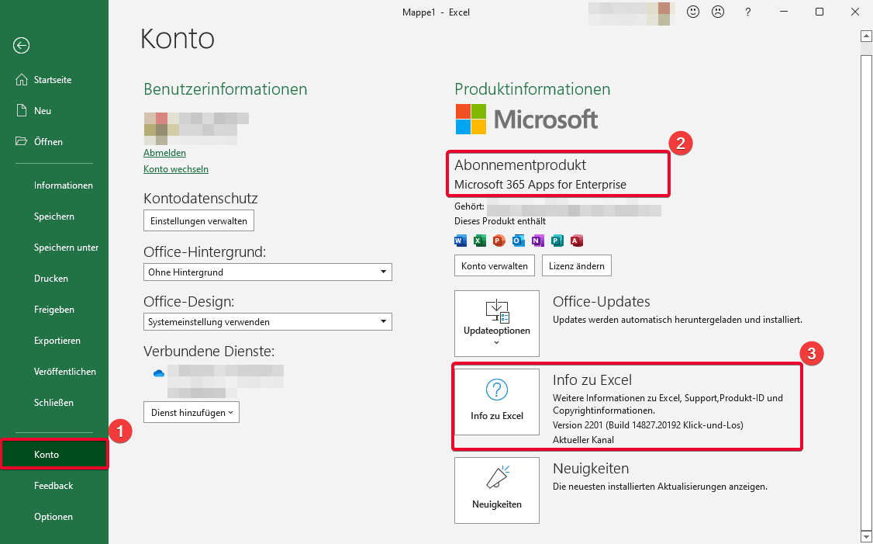Image resolution: width=873 pixels, height=544 pixels.
Task: Click the OneNote app icon
Action: coord(537,241)
